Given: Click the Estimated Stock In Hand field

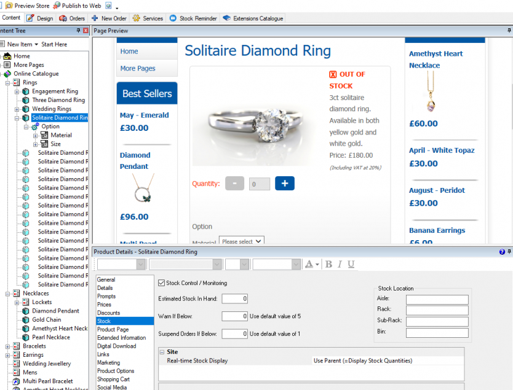Looking at the screenshot, I should tap(234, 298).
